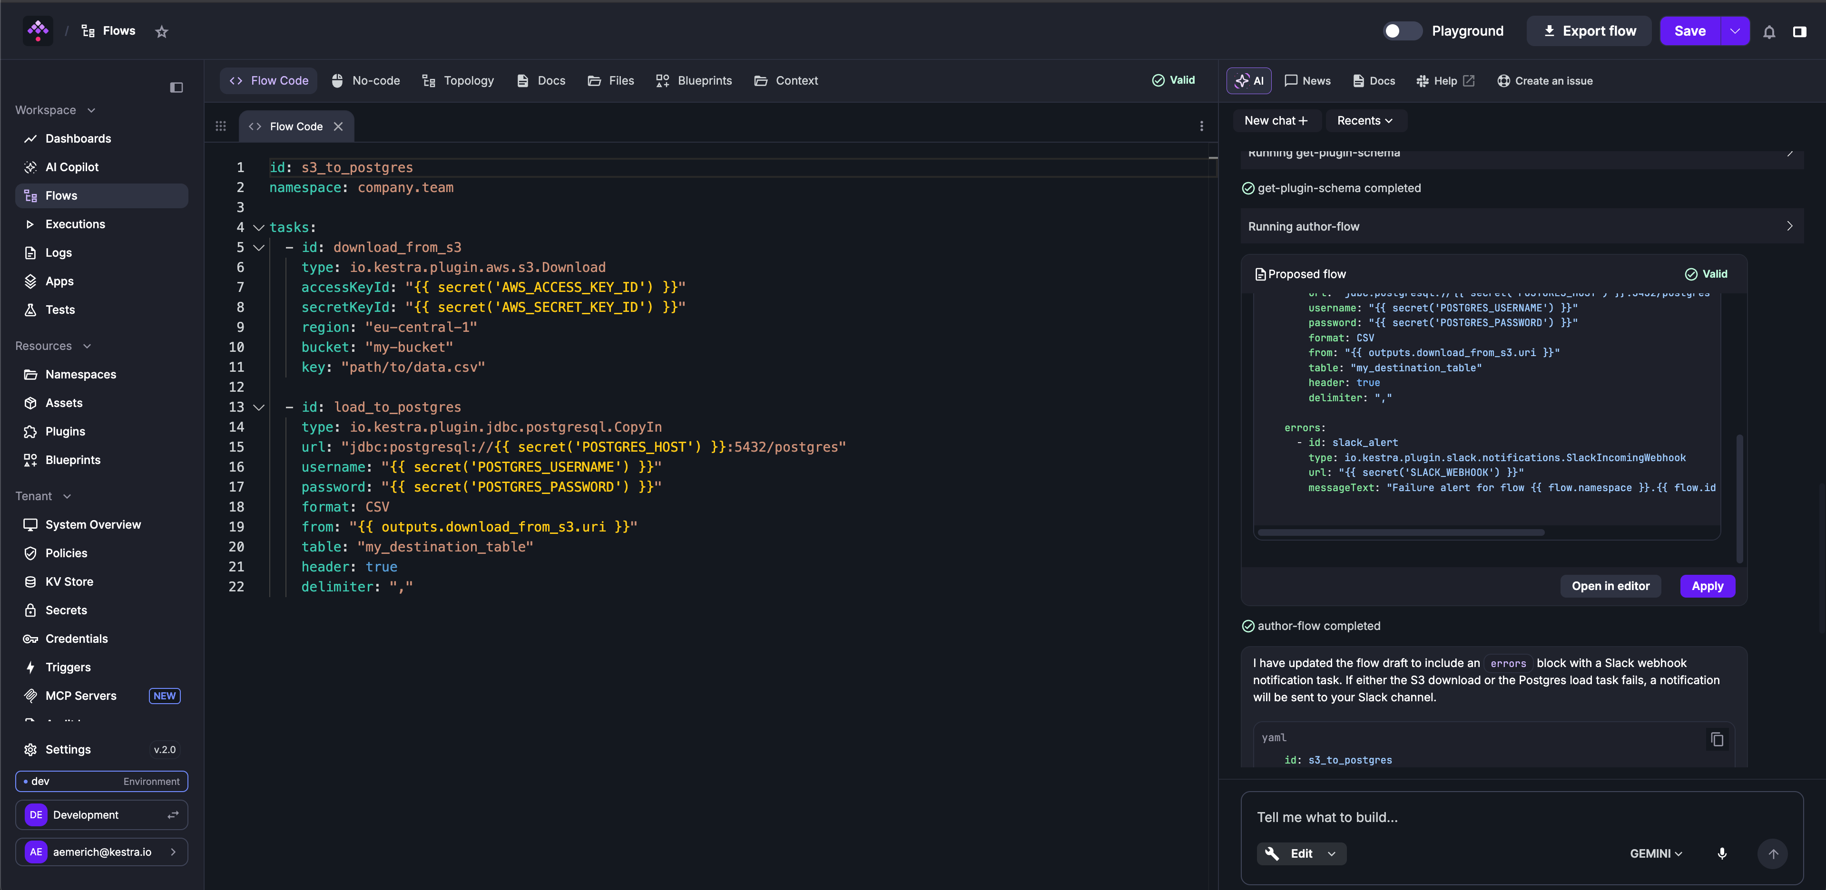Open Policies page
This screenshot has height=890, width=1826.
[x=101, y=553]
